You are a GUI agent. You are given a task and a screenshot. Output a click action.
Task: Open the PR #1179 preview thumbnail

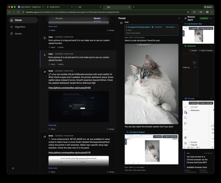click(x=78, y=161)
